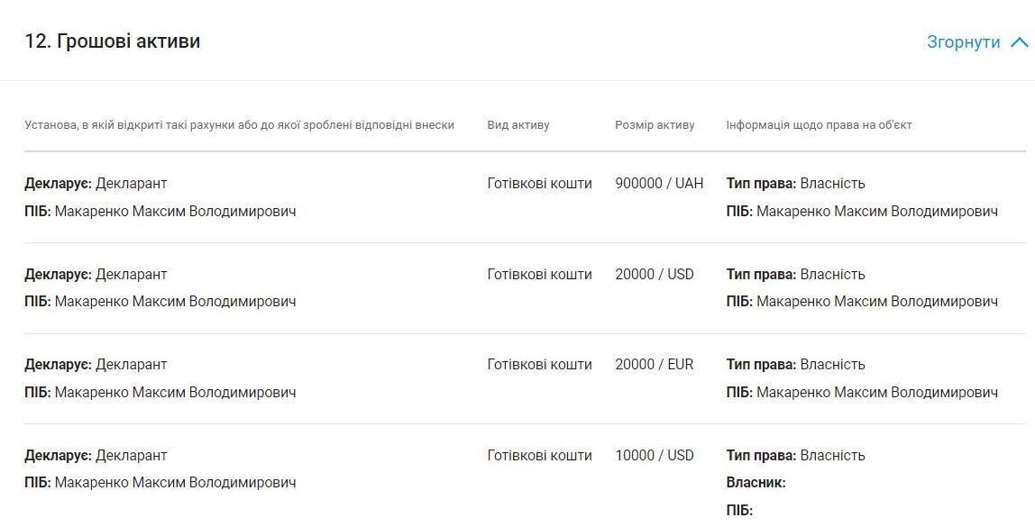Click the Вид активу column header
This screenshot has width=1035, height=527.
[518, 124]
